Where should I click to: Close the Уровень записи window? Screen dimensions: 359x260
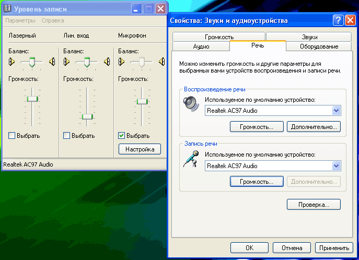(161, 9)
